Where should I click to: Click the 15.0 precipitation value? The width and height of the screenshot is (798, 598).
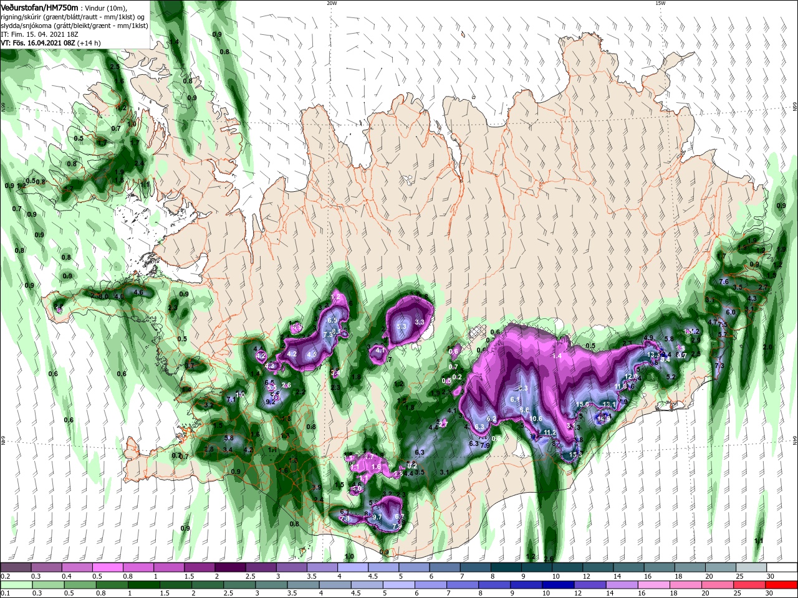point(582,404)
